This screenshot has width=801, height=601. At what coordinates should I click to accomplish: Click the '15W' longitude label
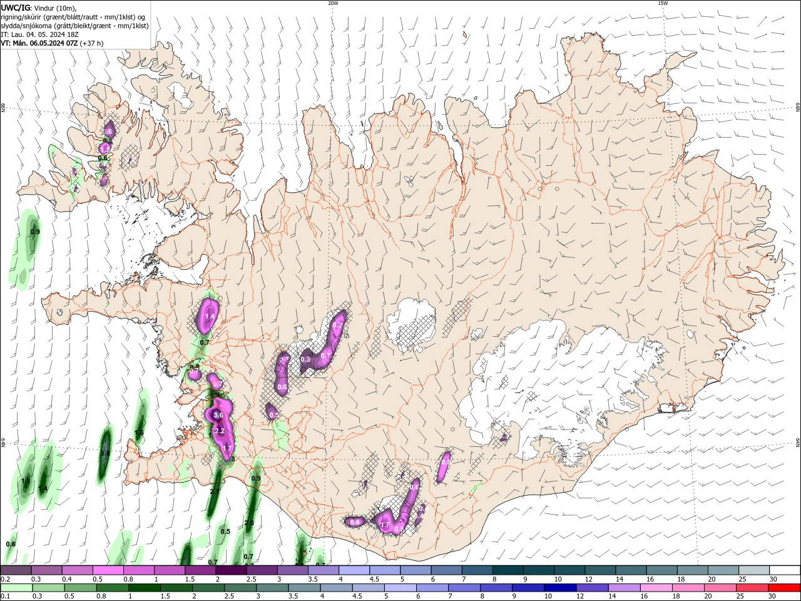[663, 3]
